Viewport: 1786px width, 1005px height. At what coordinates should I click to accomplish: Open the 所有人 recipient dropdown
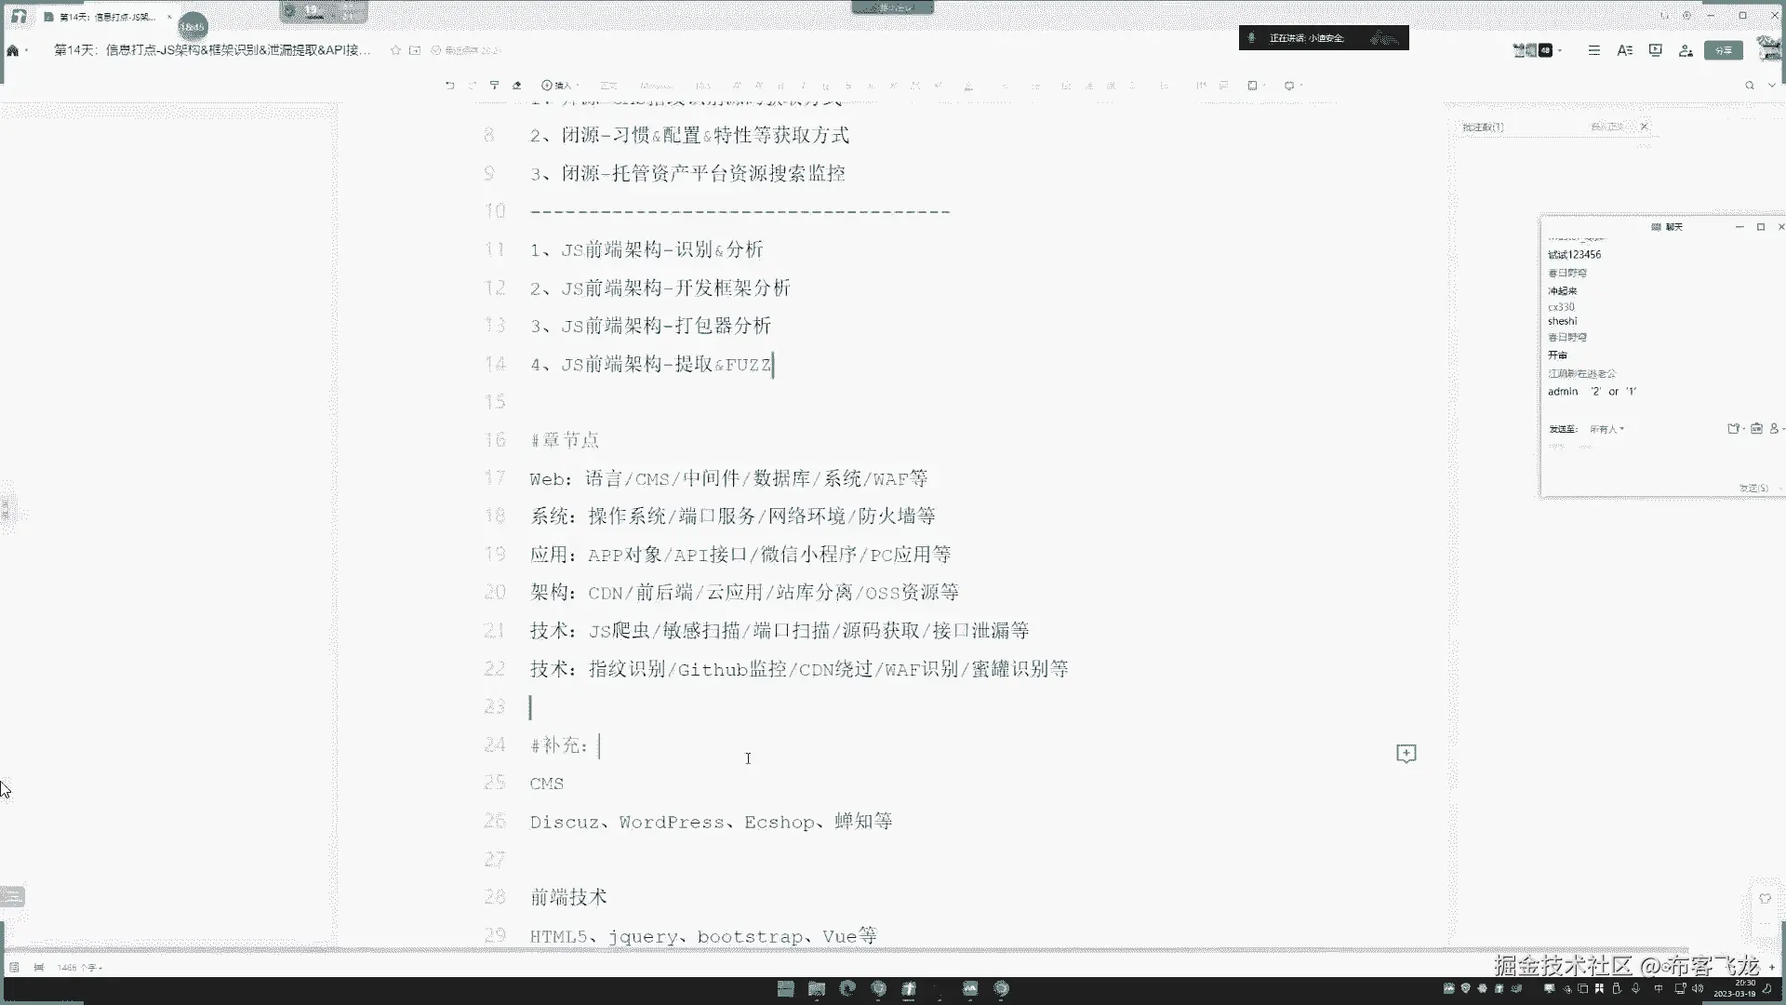pos(1606,429)
